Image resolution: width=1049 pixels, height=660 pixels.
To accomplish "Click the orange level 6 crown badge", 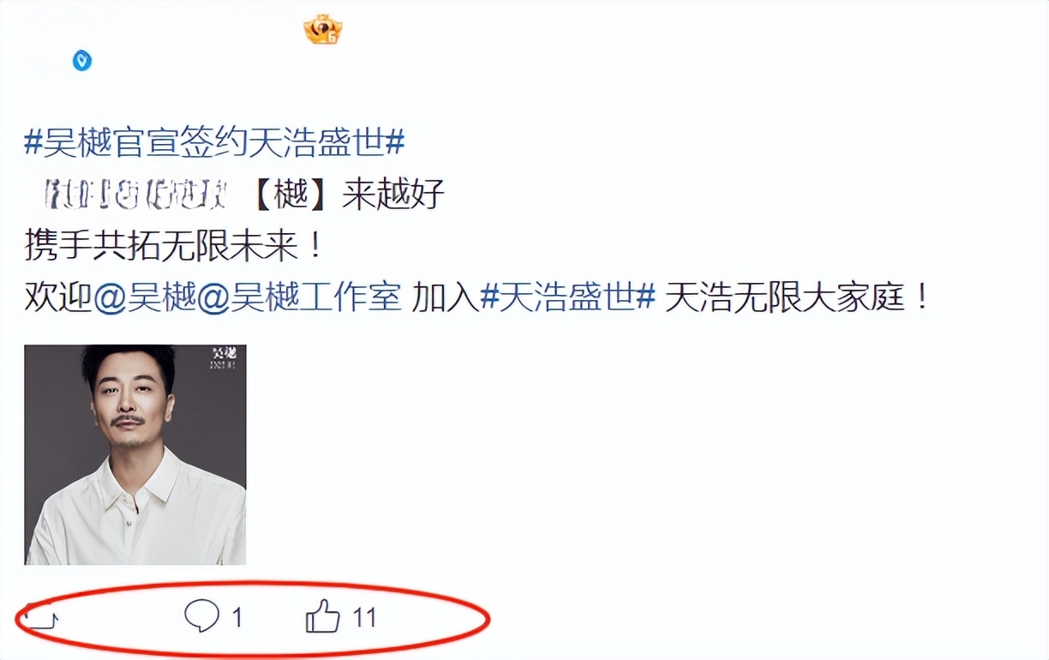I will [323, 31].
